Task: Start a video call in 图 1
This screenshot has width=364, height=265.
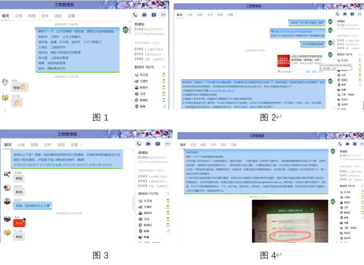Action: point(144,15)
